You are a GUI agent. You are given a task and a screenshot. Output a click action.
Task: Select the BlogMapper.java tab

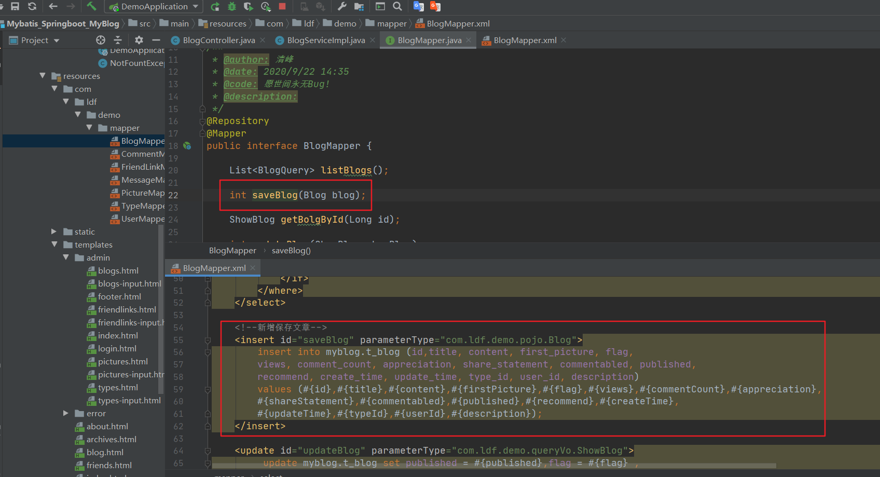coord(429,40)
